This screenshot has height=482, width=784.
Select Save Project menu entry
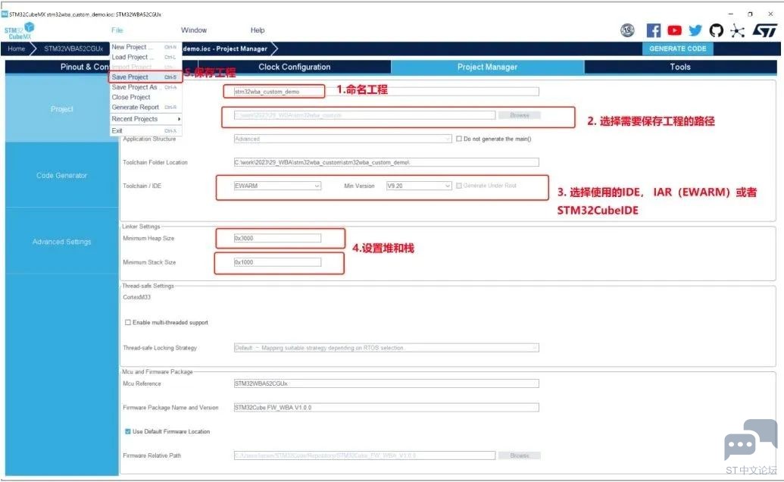[145, 77]
